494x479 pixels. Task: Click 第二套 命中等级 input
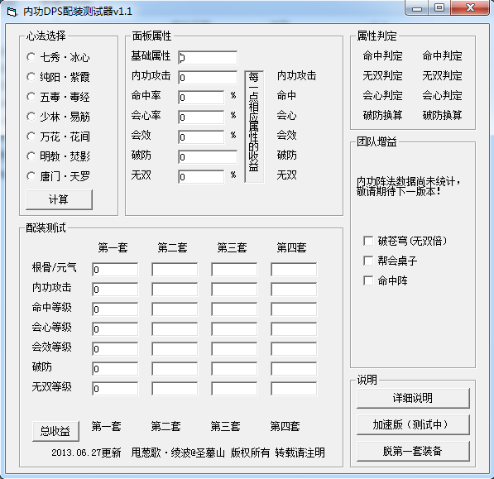[175, 309]
